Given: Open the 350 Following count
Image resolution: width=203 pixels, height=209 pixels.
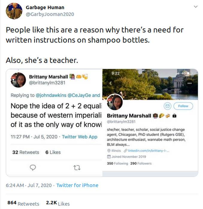Looking at the screenshot, I should point(117,163).
